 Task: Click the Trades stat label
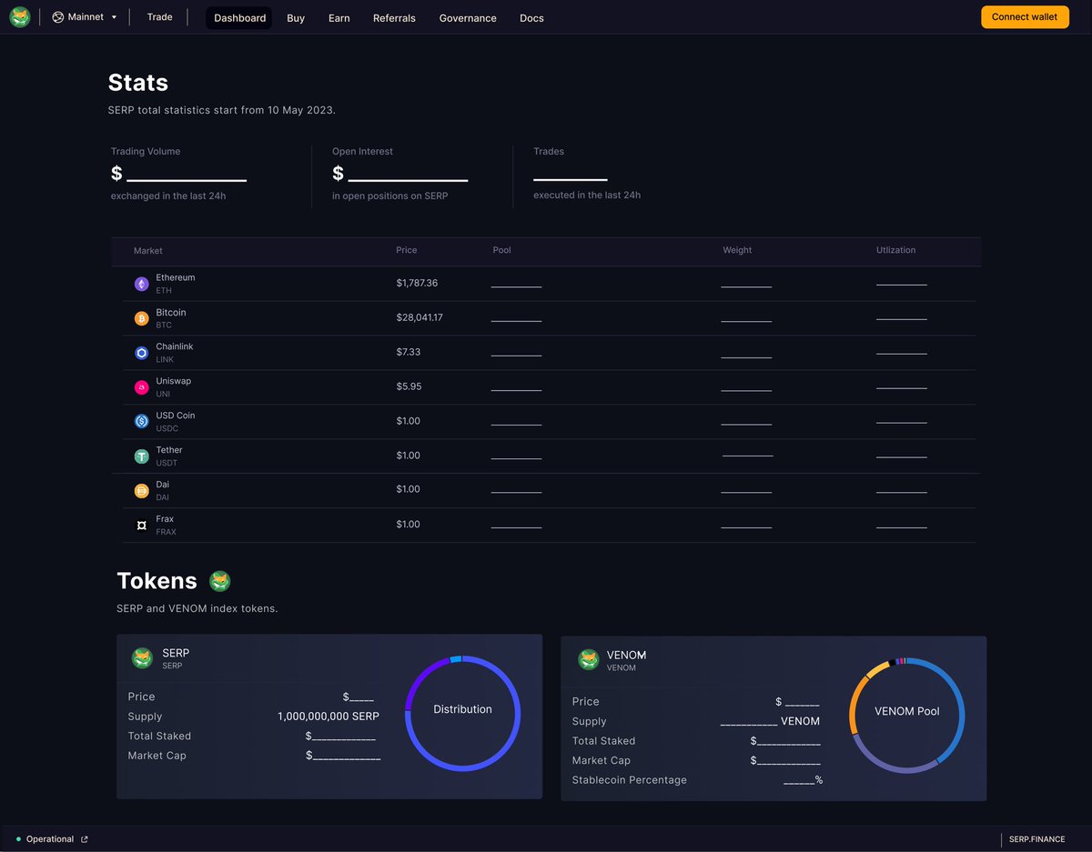[x=549, y=152]
